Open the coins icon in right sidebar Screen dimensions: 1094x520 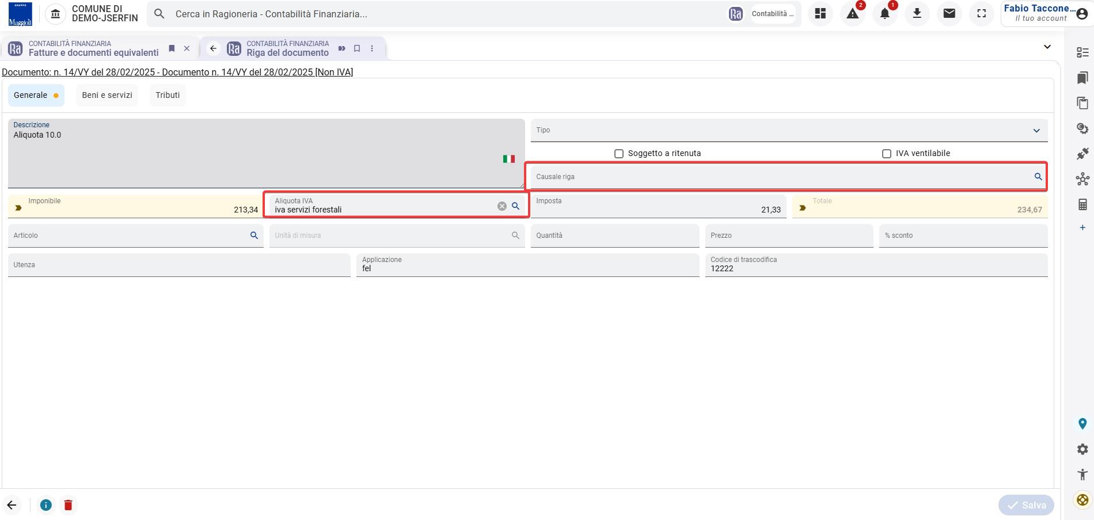coord(1082,128)
